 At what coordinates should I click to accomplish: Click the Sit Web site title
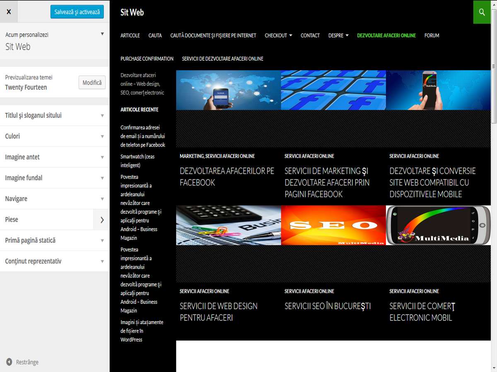[x=132, y=12]
